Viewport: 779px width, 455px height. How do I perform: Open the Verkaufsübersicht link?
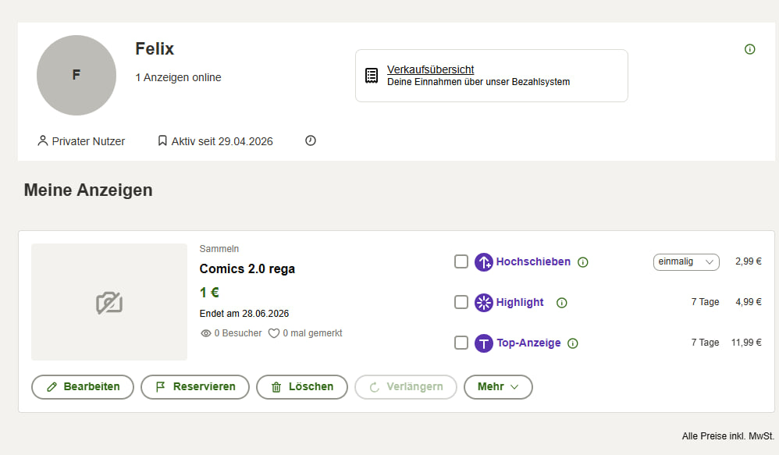430,69
